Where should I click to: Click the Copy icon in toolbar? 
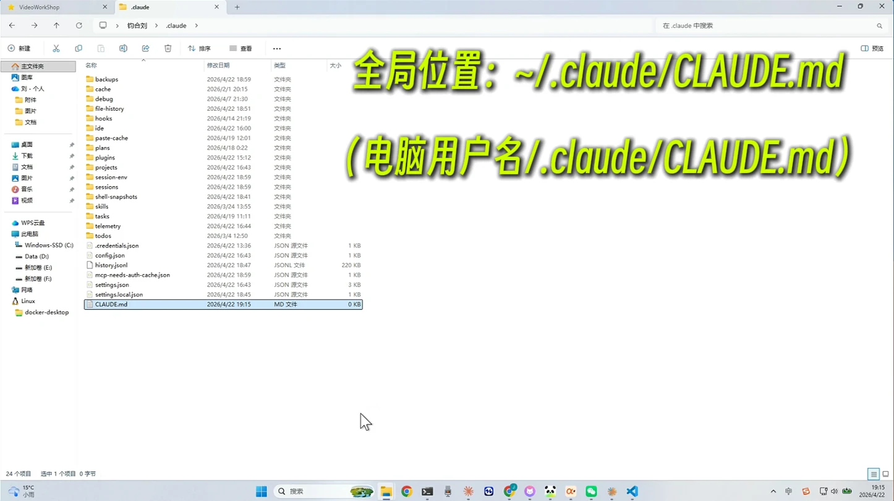click(x=79, y=48)
